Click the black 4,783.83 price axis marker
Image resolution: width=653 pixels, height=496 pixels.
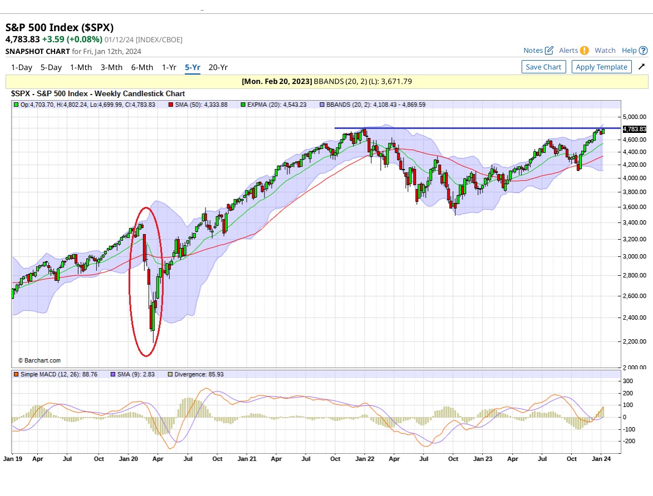click(634, 130)
